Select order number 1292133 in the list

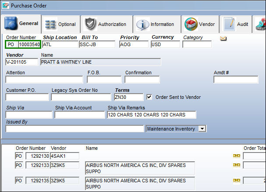click(38, 165)
